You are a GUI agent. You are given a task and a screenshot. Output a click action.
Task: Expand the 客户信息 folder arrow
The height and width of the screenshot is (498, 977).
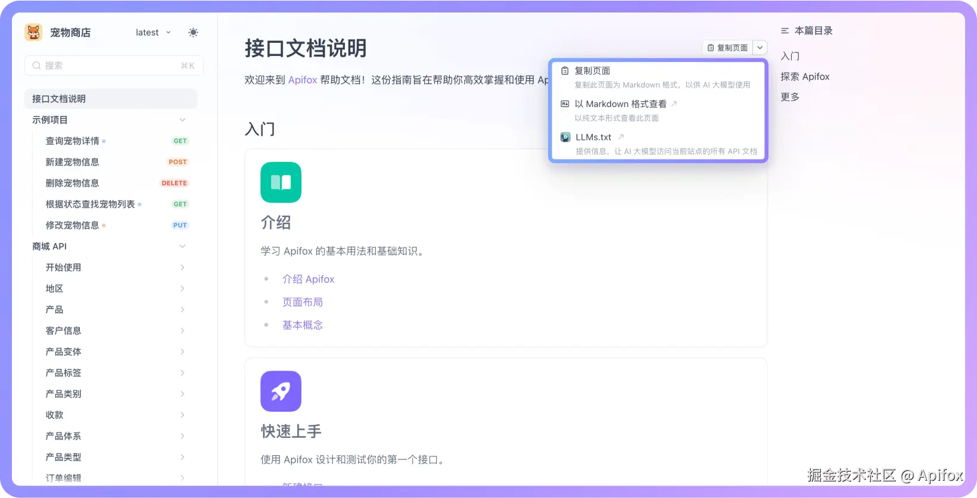click(182, 331)
